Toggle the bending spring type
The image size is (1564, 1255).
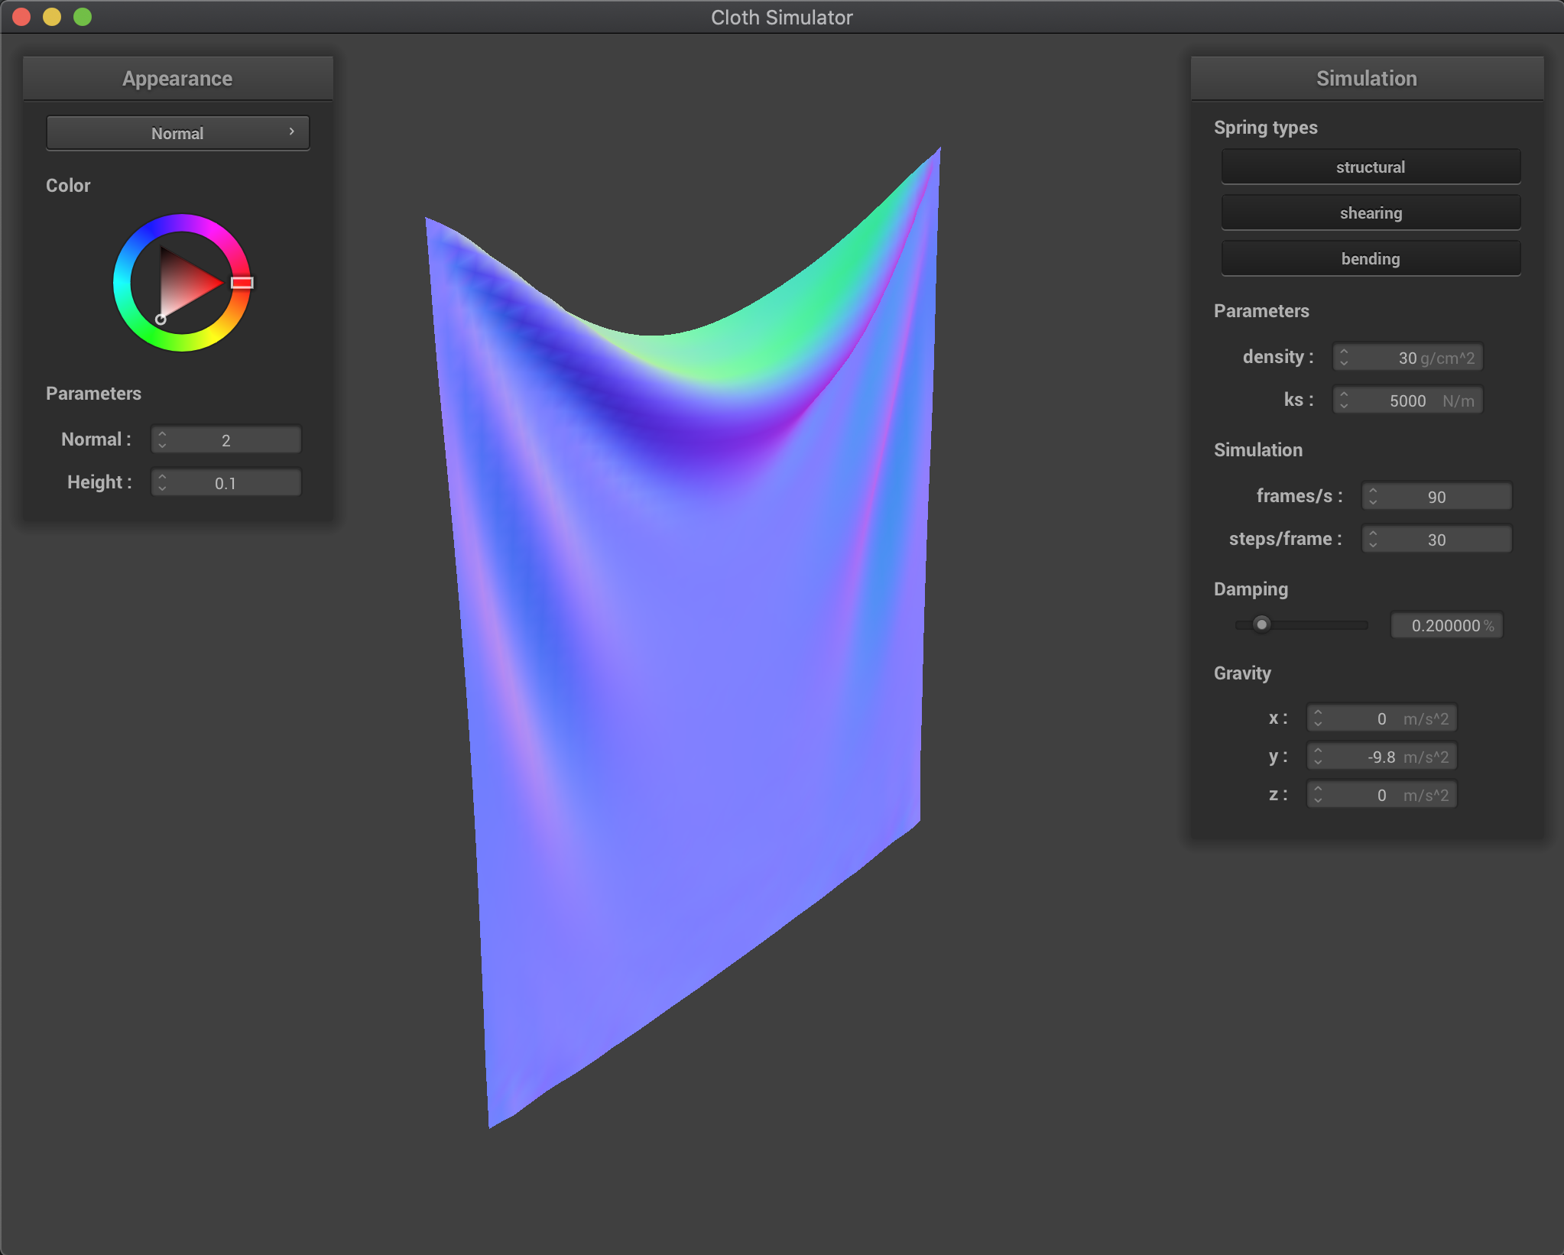(x=1370, y=259)
